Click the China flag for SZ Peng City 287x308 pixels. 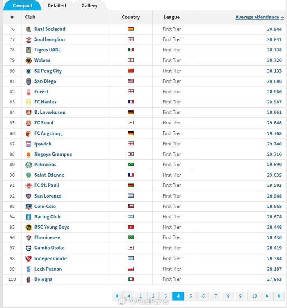(x=131, y=71)
